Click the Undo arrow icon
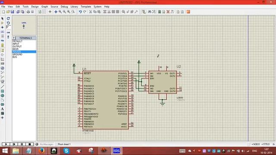 pos(80,12)
